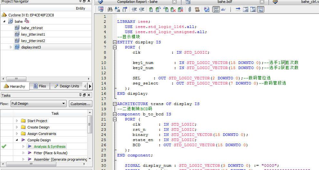Toggle line numbers display button
Screen dimensions: 319x170
(216, 10)
